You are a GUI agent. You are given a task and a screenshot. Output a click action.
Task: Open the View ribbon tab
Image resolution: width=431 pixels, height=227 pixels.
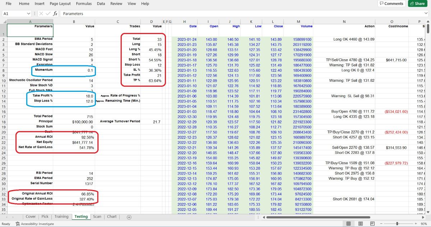[132, 4]
